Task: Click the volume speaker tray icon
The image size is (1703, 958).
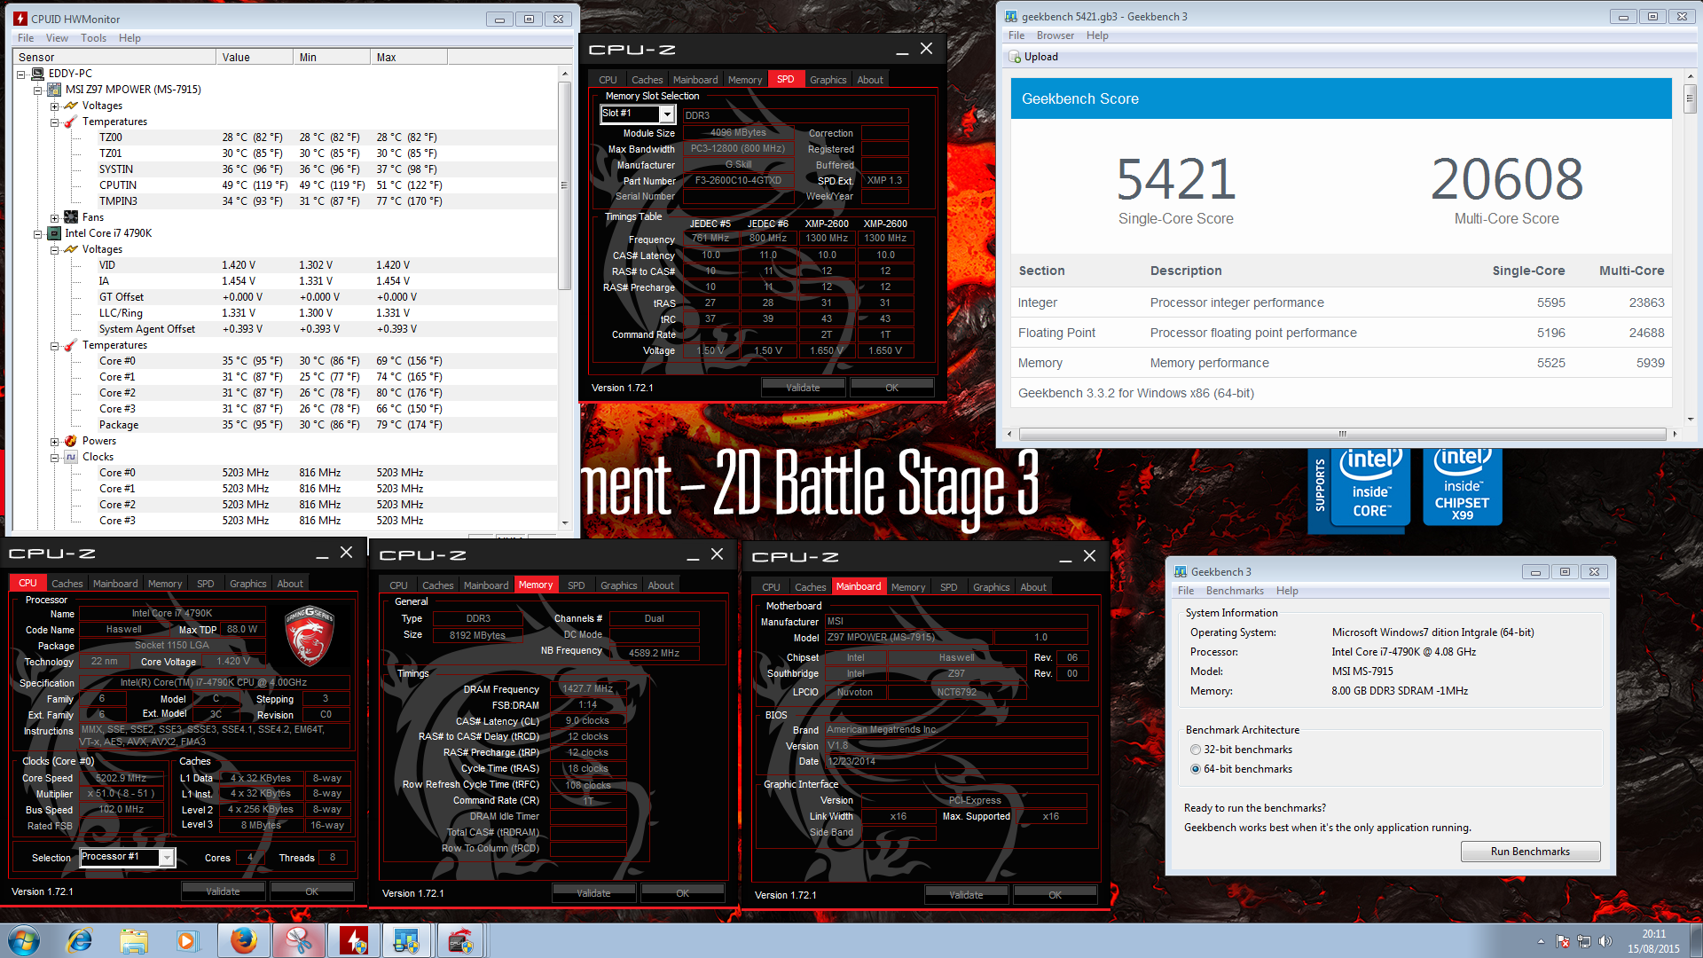Action: (x=1605, y=941)
